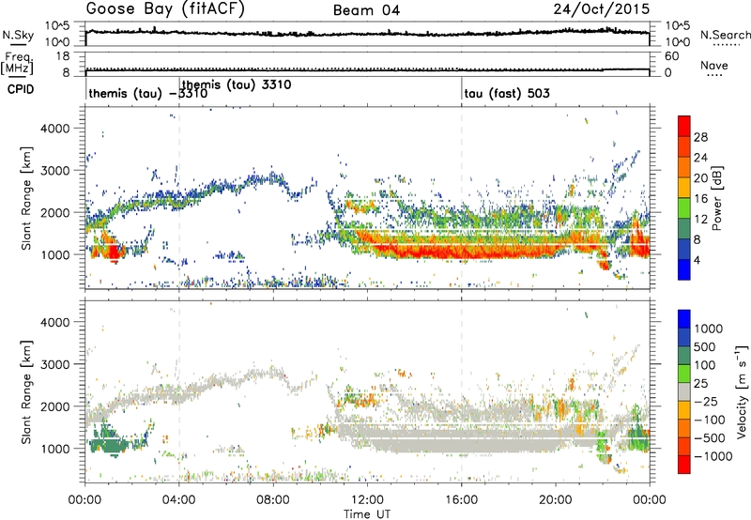Click the 'Velocity [m s-1]' colorbar title

point(742,391)
